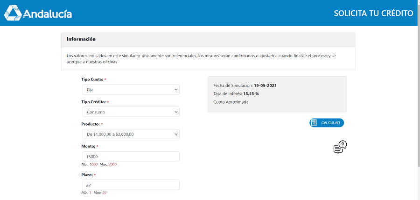This screenshot has height=200, width=420.
Task: Focus the Plazo field containing 22
Action: [130, 185]
